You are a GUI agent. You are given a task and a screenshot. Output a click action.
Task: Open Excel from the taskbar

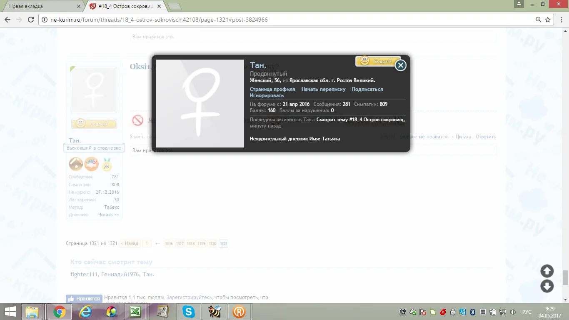point(135,312)
